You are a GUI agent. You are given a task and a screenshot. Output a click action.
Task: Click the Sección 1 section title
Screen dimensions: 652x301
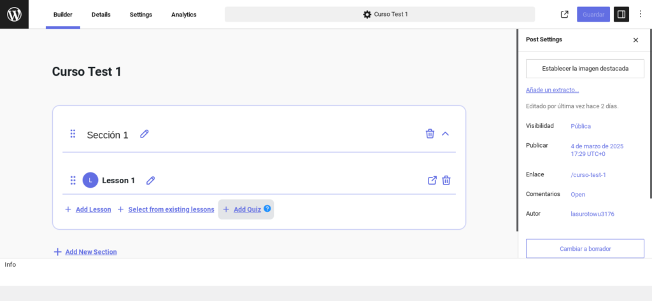[x=107, y=135]
